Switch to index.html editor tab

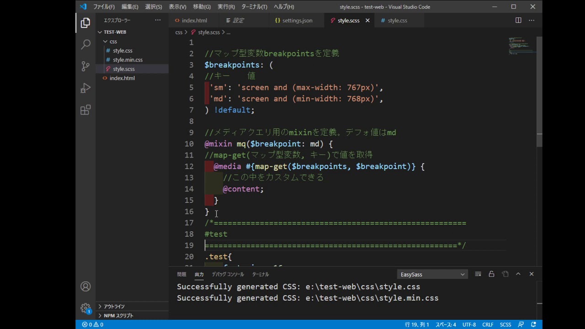(x=194, y=21)
